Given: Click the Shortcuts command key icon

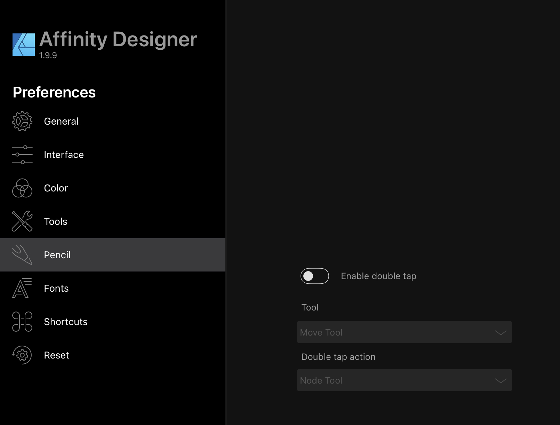Looking at the screenshot, I should pyautogui.click(x=22, y=322).
